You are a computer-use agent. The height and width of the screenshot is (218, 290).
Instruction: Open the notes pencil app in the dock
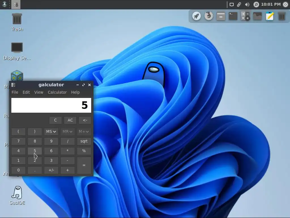[x=270, y=16]
